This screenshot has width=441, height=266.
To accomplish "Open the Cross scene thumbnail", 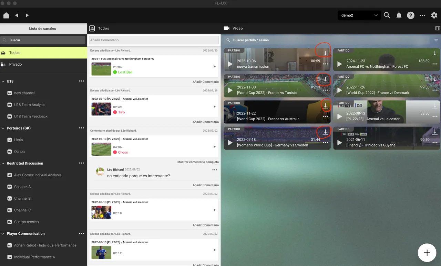I will coord(101,149).
